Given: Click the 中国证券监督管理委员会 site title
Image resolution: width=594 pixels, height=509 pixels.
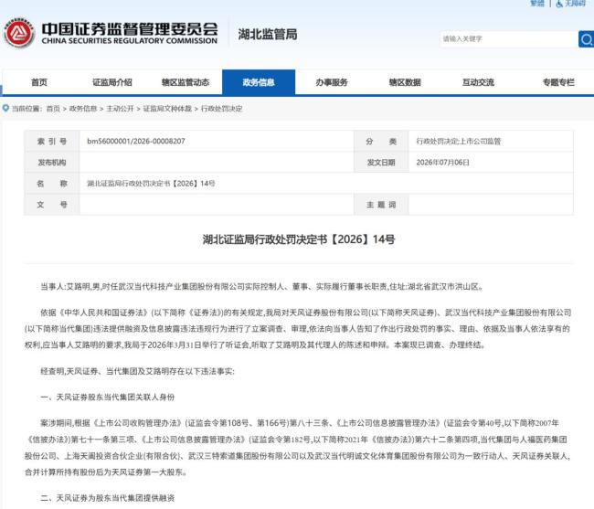Looking at the screenshot, I should (x=130, y=28).
